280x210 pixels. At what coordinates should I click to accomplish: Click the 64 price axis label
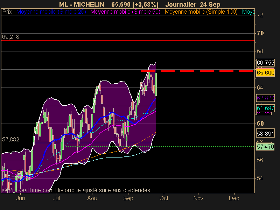point(260,88)
